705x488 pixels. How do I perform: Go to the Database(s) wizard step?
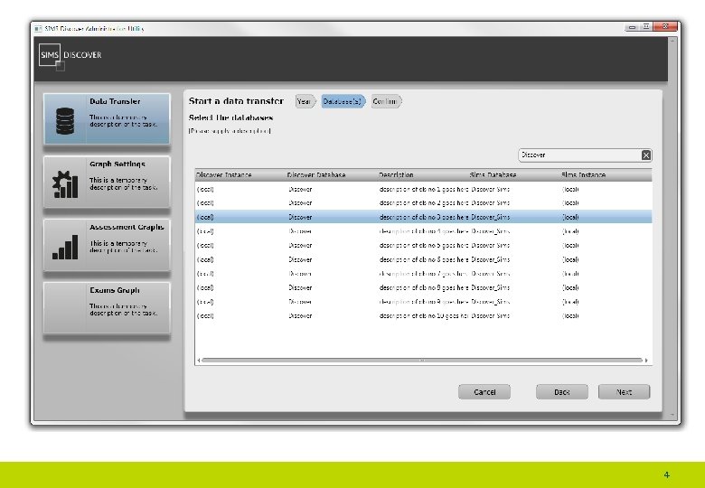(x=343, y=101)
